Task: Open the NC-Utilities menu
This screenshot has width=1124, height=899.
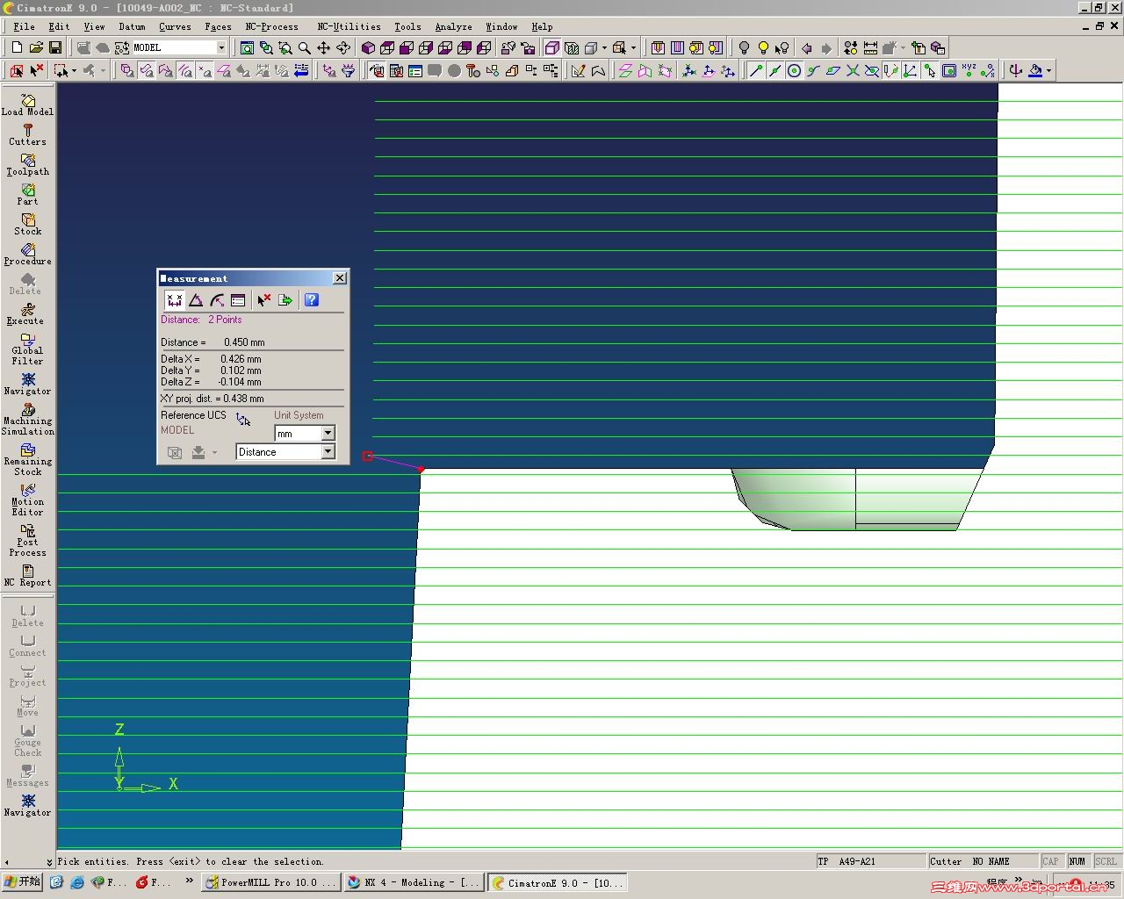Action: [x=349, y=27]
